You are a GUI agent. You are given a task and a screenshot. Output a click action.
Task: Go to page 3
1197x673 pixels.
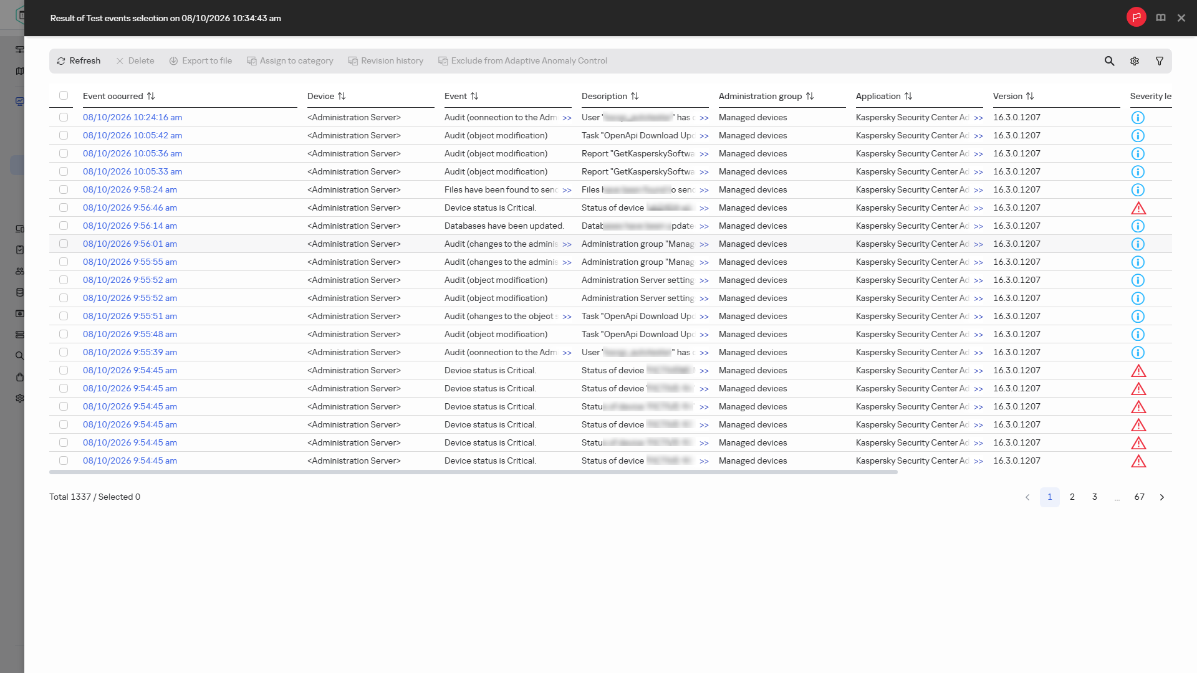(x=1095, y=497)
